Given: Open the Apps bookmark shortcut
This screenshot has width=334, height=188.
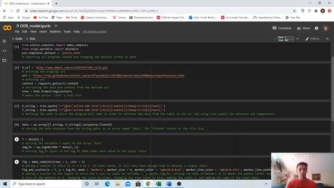Looking at the screenshot, I should (8, 17).
